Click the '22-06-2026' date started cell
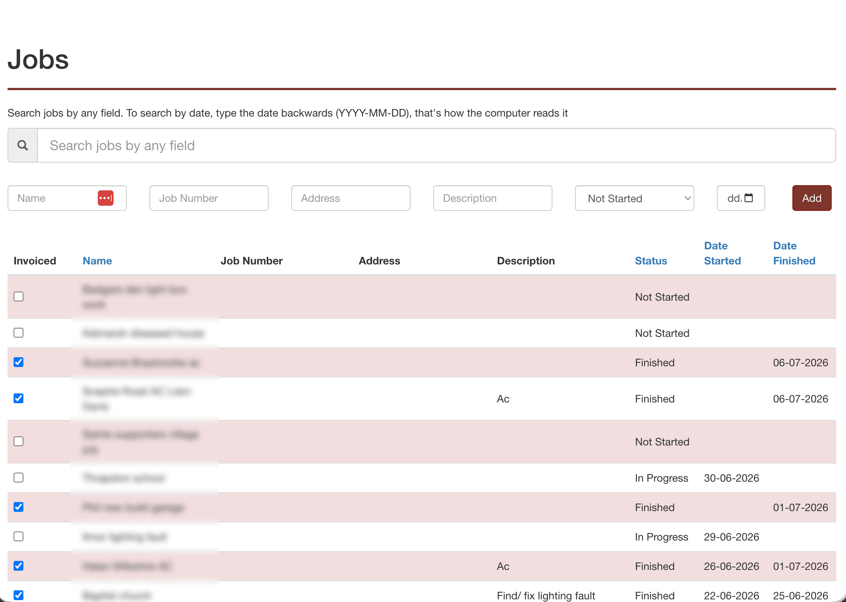Viewport: 846px width, 602px height. point(731,596)
